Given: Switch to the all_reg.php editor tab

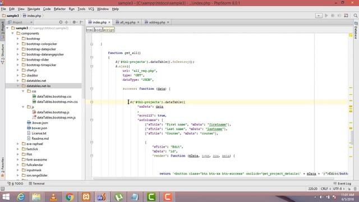Looking at the screenshot, I should (x=127, y=22).
